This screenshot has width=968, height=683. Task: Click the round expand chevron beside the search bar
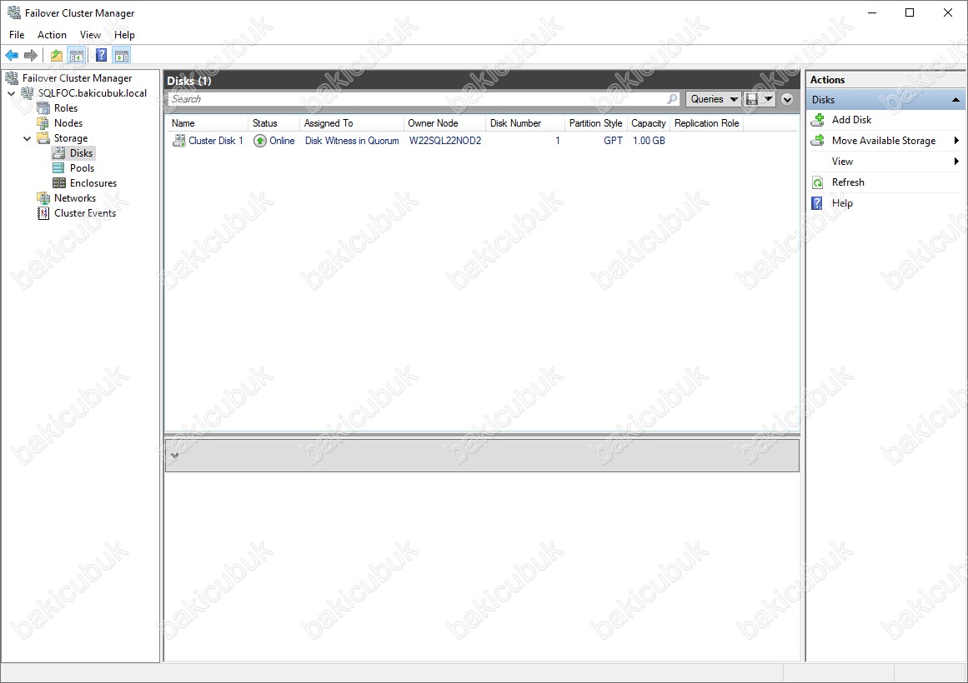(787, 99)
